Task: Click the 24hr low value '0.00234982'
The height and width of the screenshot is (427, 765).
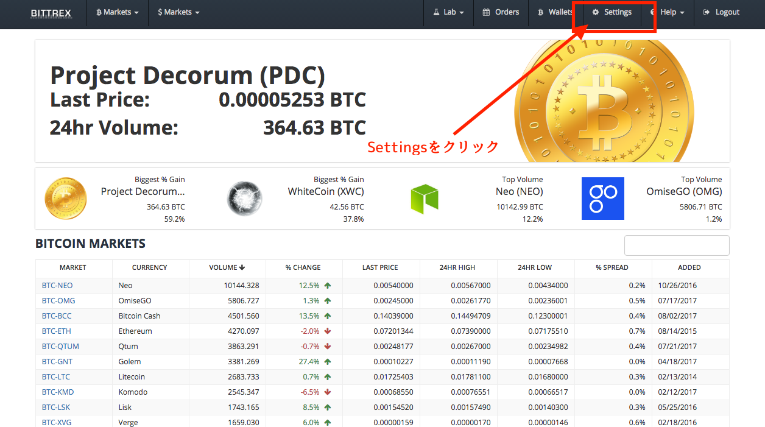Action: click(548, 346)
